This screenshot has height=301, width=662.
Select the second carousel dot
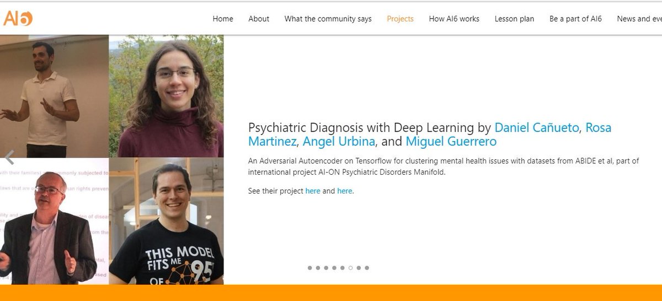[318, 268]
